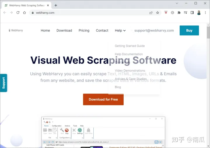The width and height of the screenshot is (210, 148).
Task: Click the support@webharvy.com email link
Action: pos(154,31)
